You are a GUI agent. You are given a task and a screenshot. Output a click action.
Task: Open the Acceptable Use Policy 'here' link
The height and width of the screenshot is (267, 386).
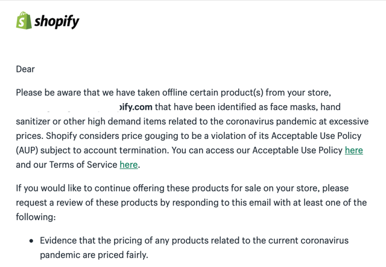353,150
